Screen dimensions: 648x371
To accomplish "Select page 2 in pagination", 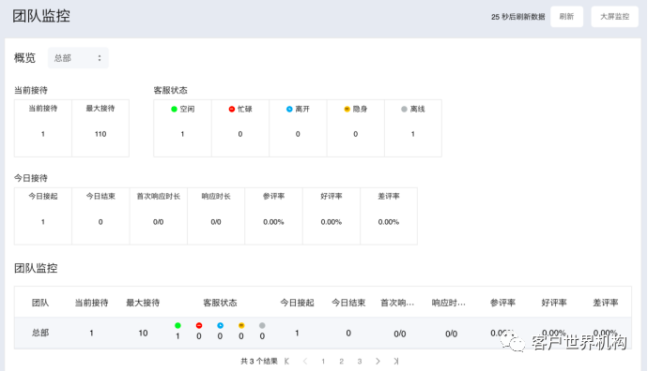I will point(341,361).
